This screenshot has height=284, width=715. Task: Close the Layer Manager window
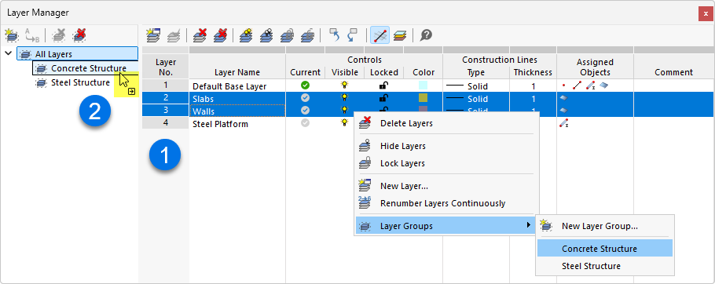706,13
